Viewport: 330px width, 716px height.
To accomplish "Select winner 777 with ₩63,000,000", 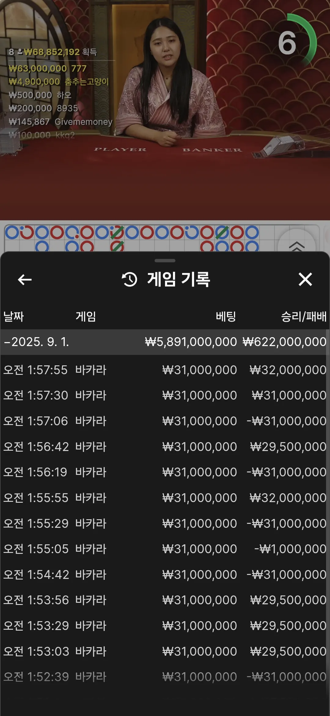I will 48,69.
